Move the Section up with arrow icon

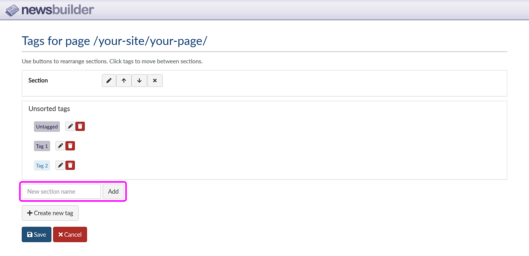(124, 80)
